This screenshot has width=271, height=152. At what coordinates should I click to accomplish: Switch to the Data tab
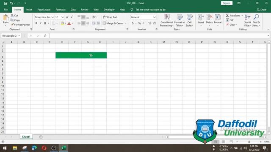[x=73, y=10]
